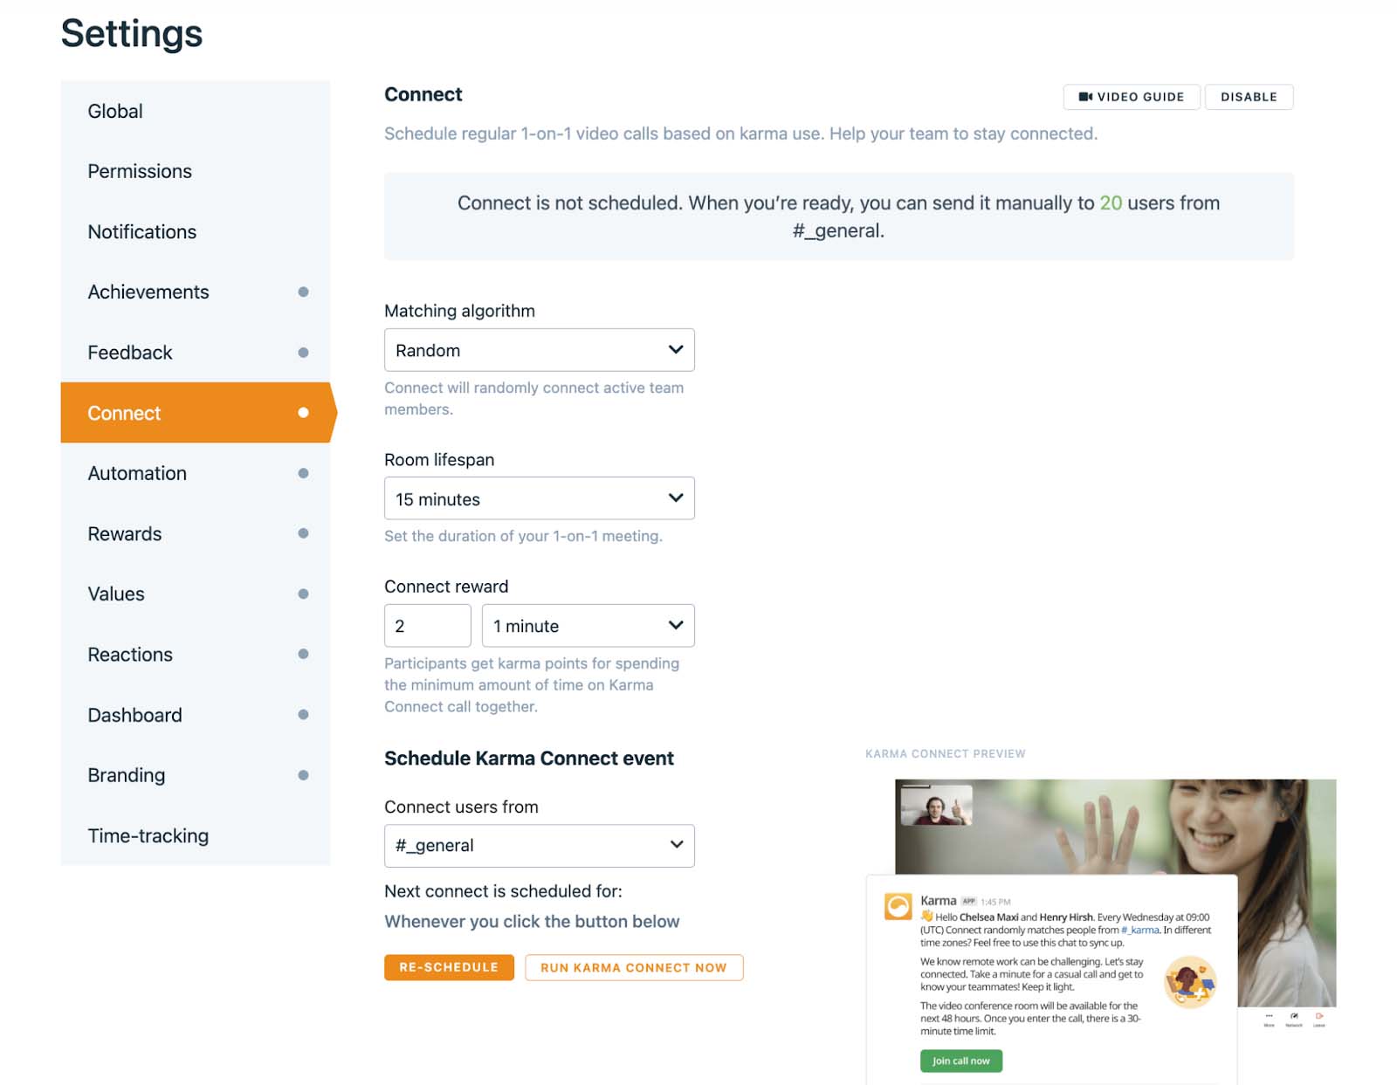This screenshot has width=1397, height=1085.
Task: Click the gray dot beside Dashboard
Action: pos(303,714)
